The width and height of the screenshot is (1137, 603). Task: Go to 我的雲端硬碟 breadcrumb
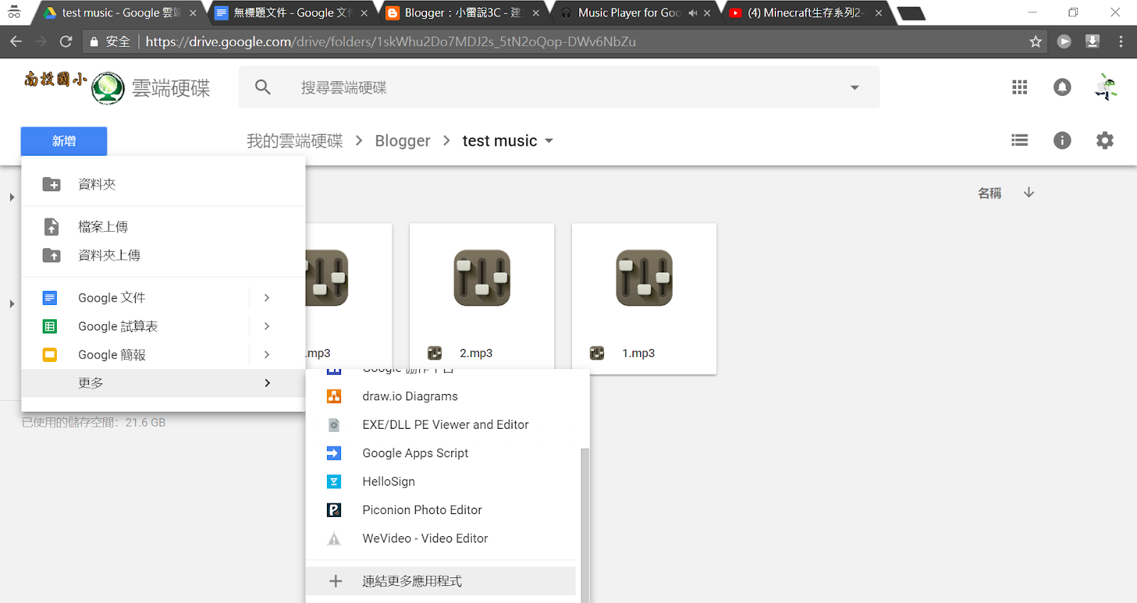(295, 141)
